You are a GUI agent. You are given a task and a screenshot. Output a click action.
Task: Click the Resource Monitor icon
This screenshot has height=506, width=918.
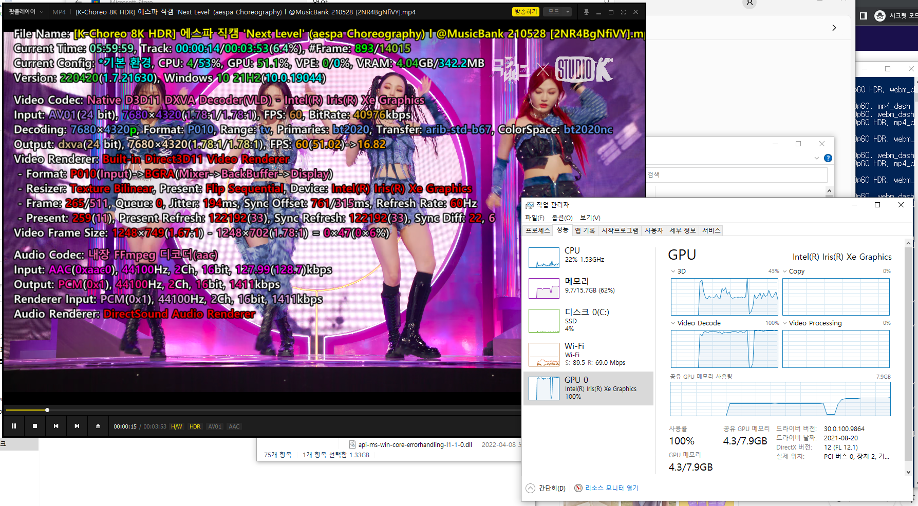pos(578,488)
